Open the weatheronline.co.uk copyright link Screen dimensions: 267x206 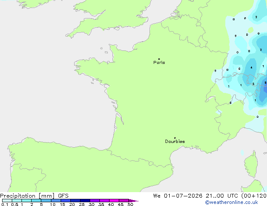pos(232,202)
